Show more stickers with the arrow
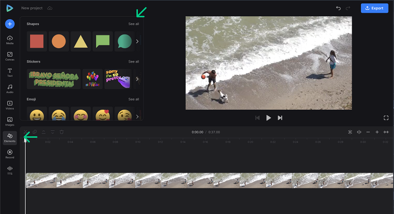Screen dimensions: 394x214 (x=137, y=79)
